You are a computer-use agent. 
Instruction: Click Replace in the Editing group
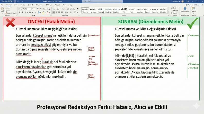point(175,10)
